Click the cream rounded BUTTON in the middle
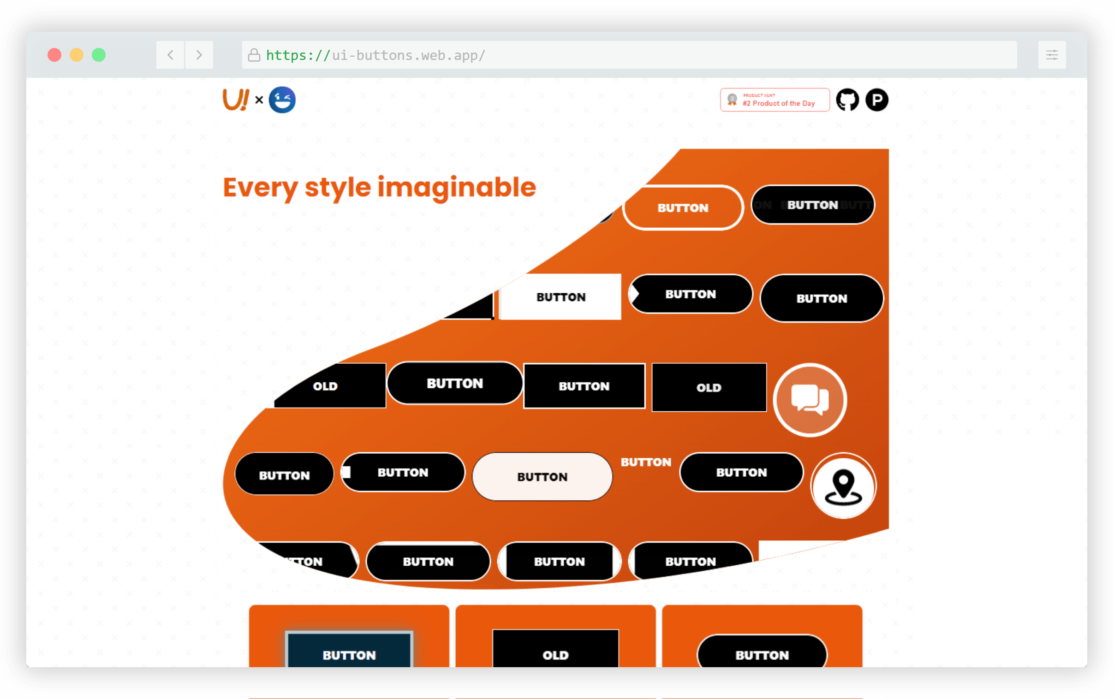Image resolution: width=1114 pixels, height=699 pixels. [542, 476]
